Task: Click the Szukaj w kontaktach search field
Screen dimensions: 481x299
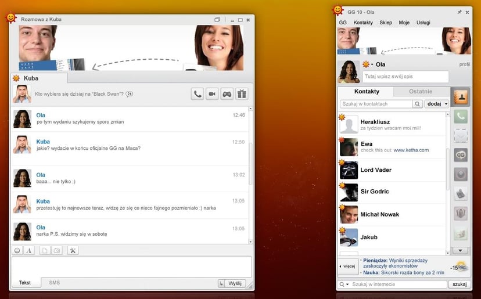Action: click(x=376, y=104)
